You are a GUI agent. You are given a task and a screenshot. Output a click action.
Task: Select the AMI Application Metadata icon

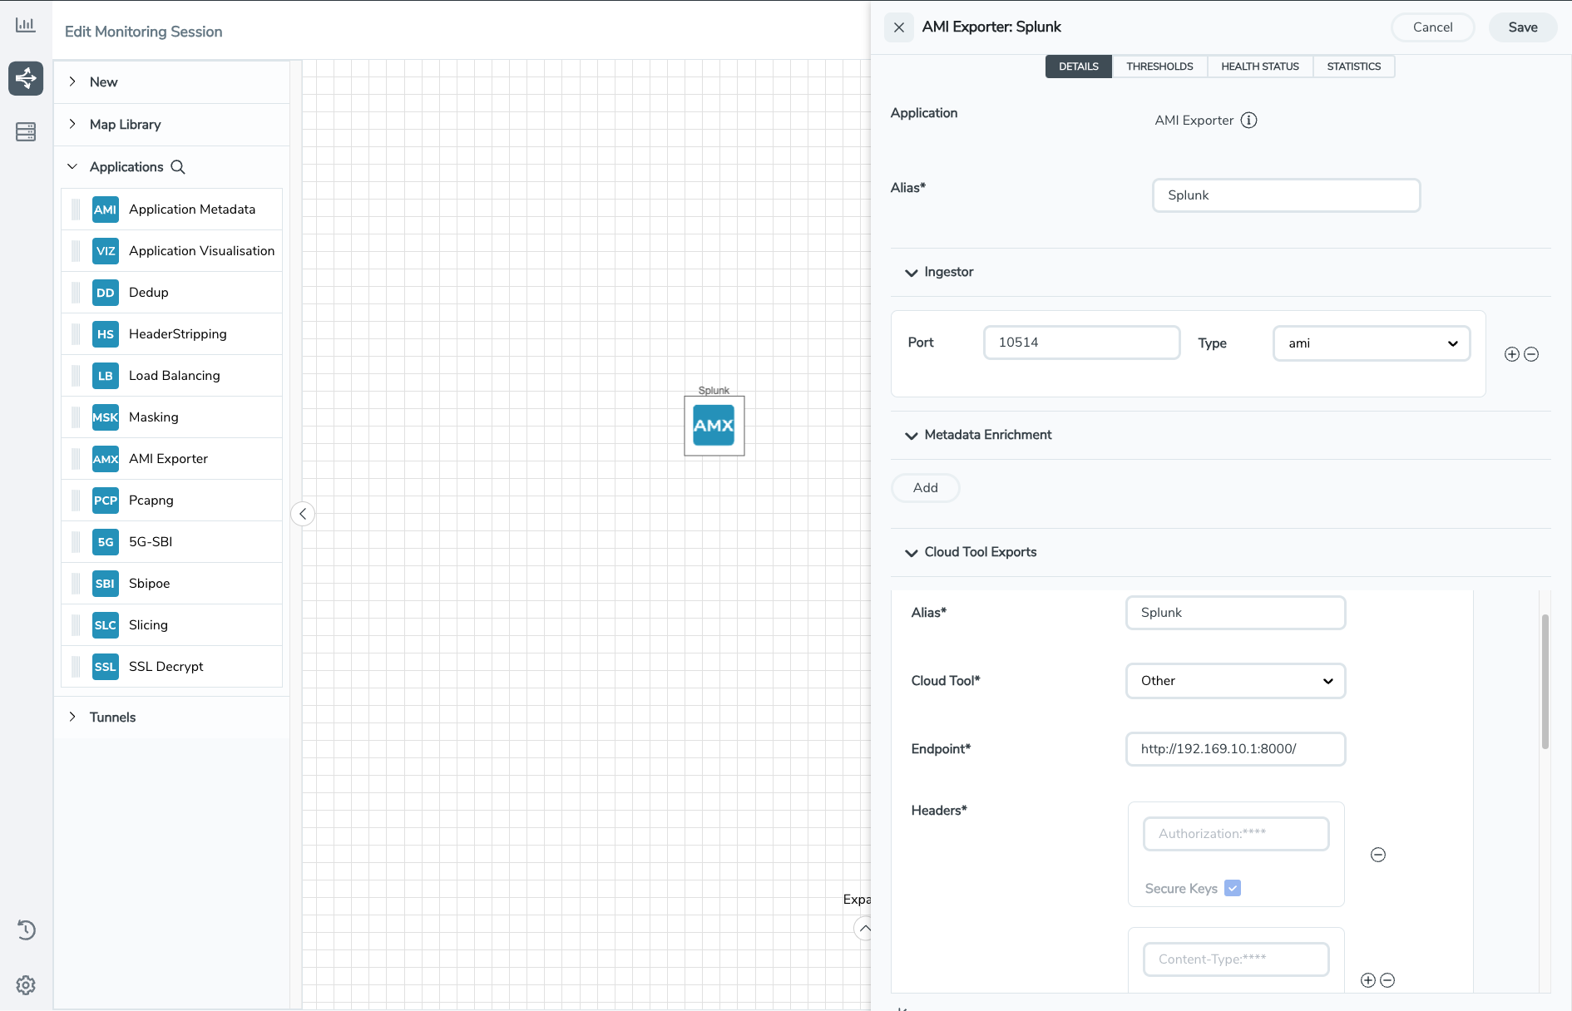[106, 210]
